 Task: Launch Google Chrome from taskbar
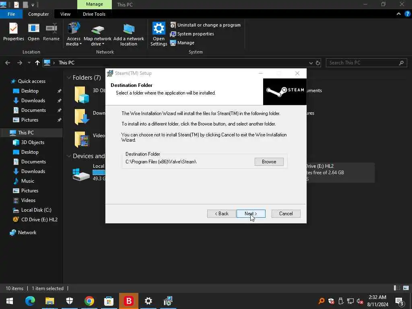pos(89,301)
